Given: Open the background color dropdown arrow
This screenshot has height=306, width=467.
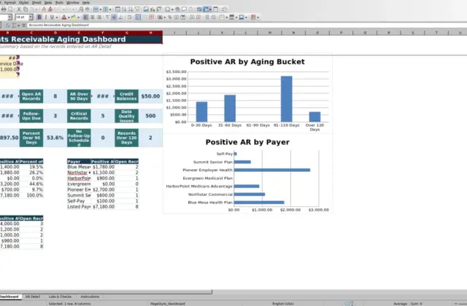Looking at the screenshot, I should [78, 17].
